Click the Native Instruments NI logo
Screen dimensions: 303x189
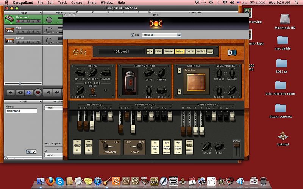[x=232, y=52]
